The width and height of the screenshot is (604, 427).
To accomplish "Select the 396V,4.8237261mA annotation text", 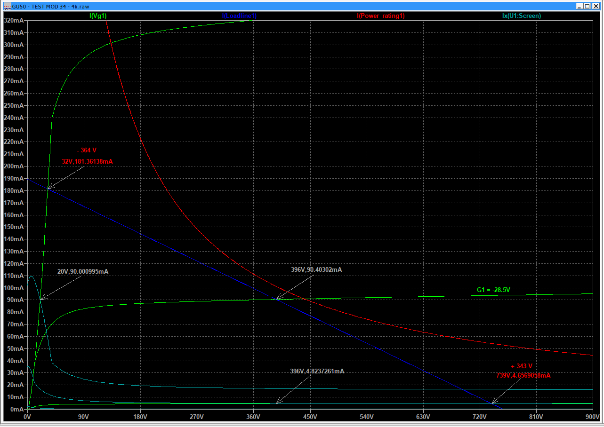I will (317, 371).
